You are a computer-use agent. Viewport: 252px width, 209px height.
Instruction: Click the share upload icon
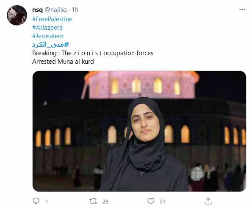coord(208,201)
